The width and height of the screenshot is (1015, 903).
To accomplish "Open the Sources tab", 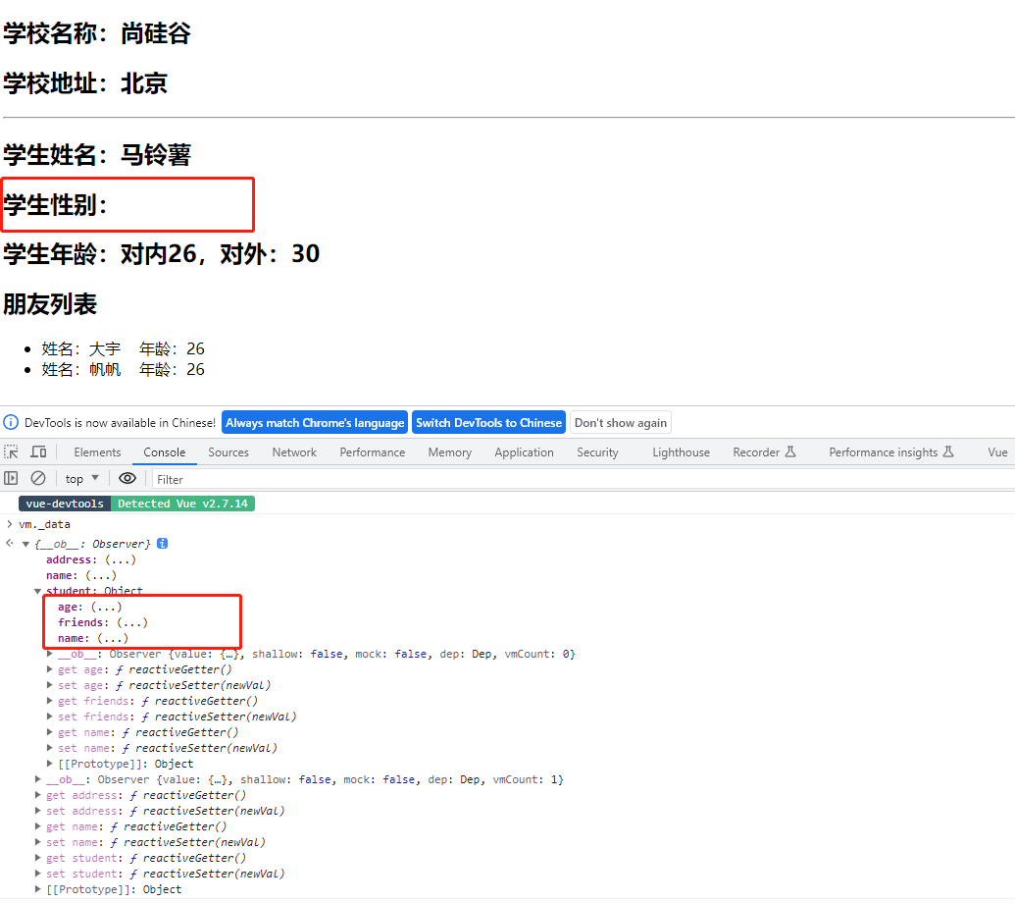I will (x=228, y=452).
